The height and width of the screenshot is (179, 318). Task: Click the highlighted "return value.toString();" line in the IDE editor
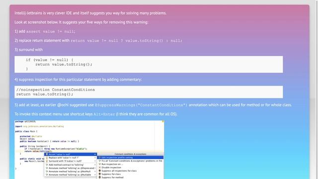pyautogui.click(x=38, y=151)
